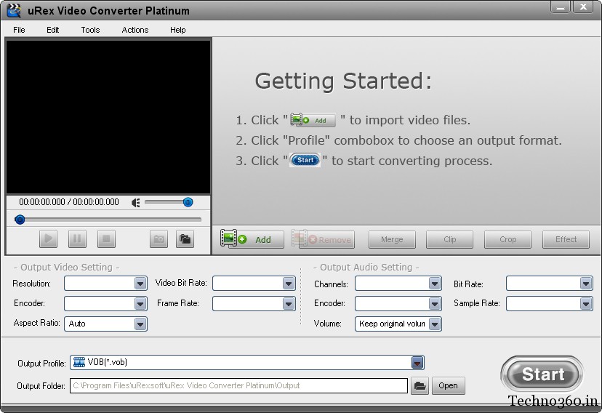602x413 pixels.
Task: Click the Effect button
Action: coord(566,239)
